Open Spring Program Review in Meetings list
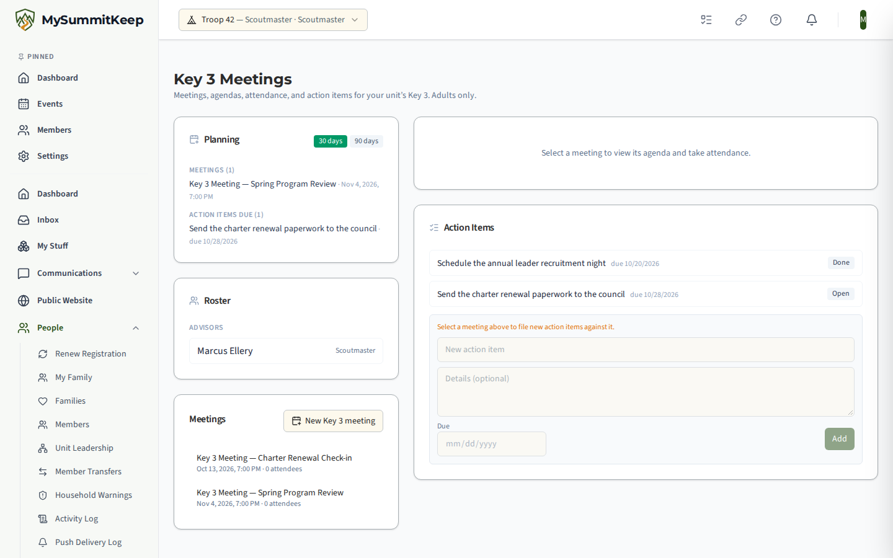Viewport: 893px width, 558px height. 286,498
